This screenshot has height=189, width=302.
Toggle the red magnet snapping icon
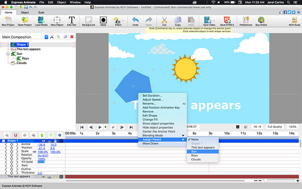point(16,135)
